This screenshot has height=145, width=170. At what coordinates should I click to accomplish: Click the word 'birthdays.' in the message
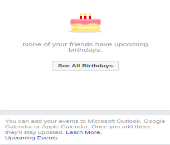click(x=85, y=50)
